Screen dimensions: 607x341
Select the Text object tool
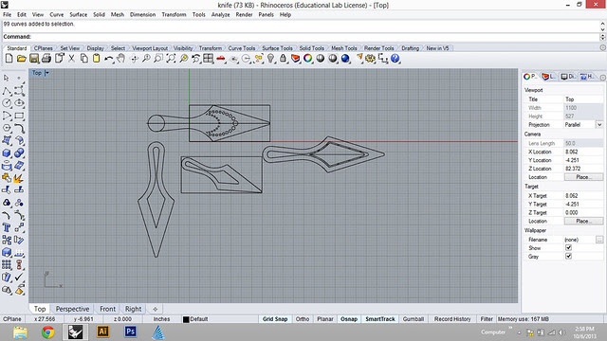tap(7, 227)
